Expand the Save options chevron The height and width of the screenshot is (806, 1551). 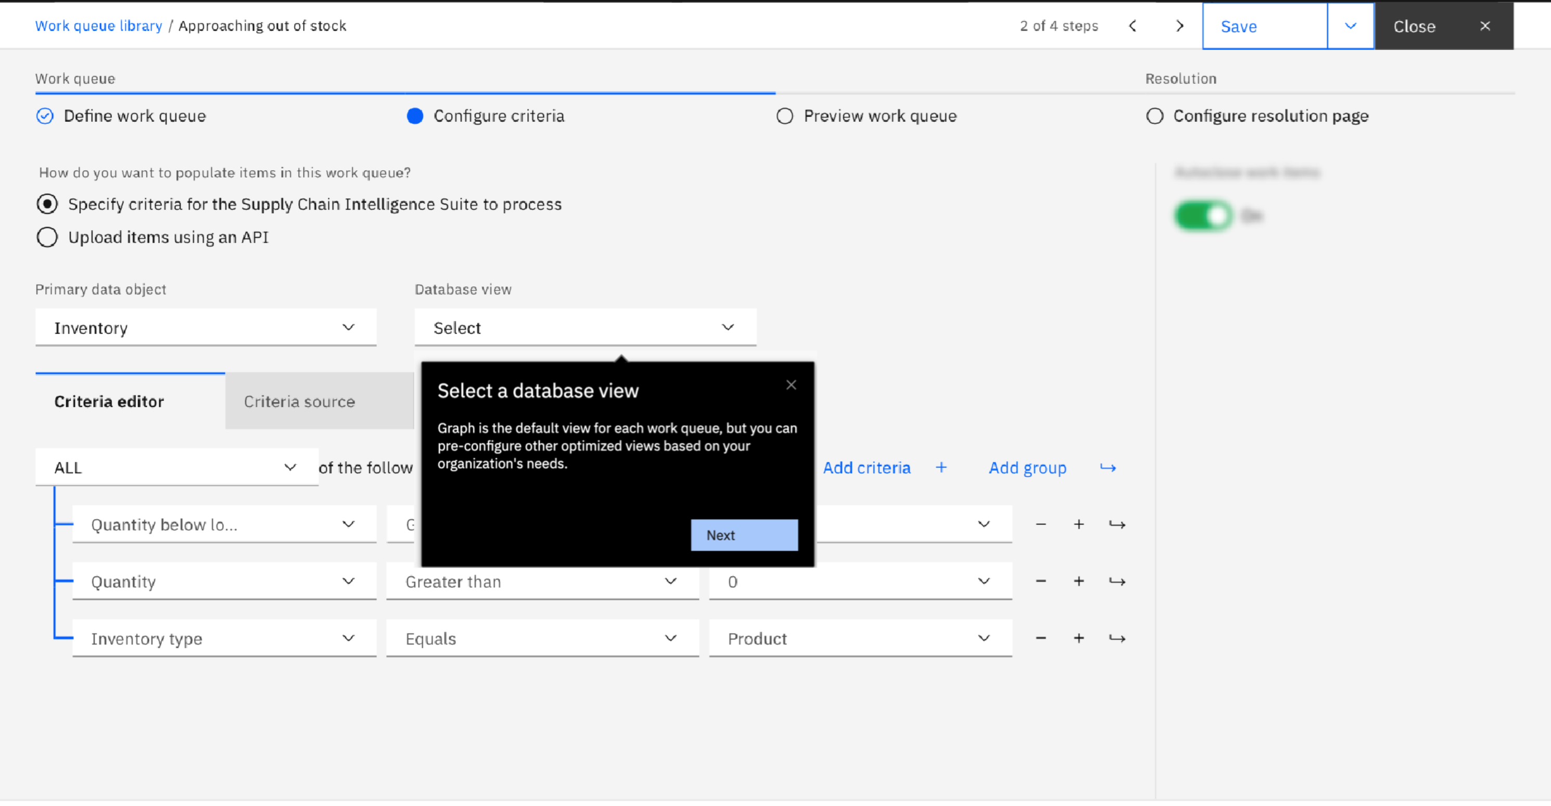pos(1351,26)
